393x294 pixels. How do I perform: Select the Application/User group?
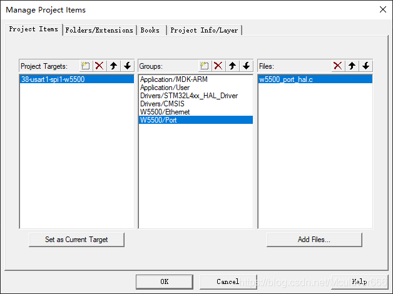[195, 88]
